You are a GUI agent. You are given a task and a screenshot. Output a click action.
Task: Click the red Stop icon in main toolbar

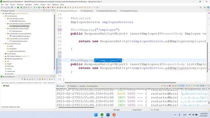coord(48,8)
